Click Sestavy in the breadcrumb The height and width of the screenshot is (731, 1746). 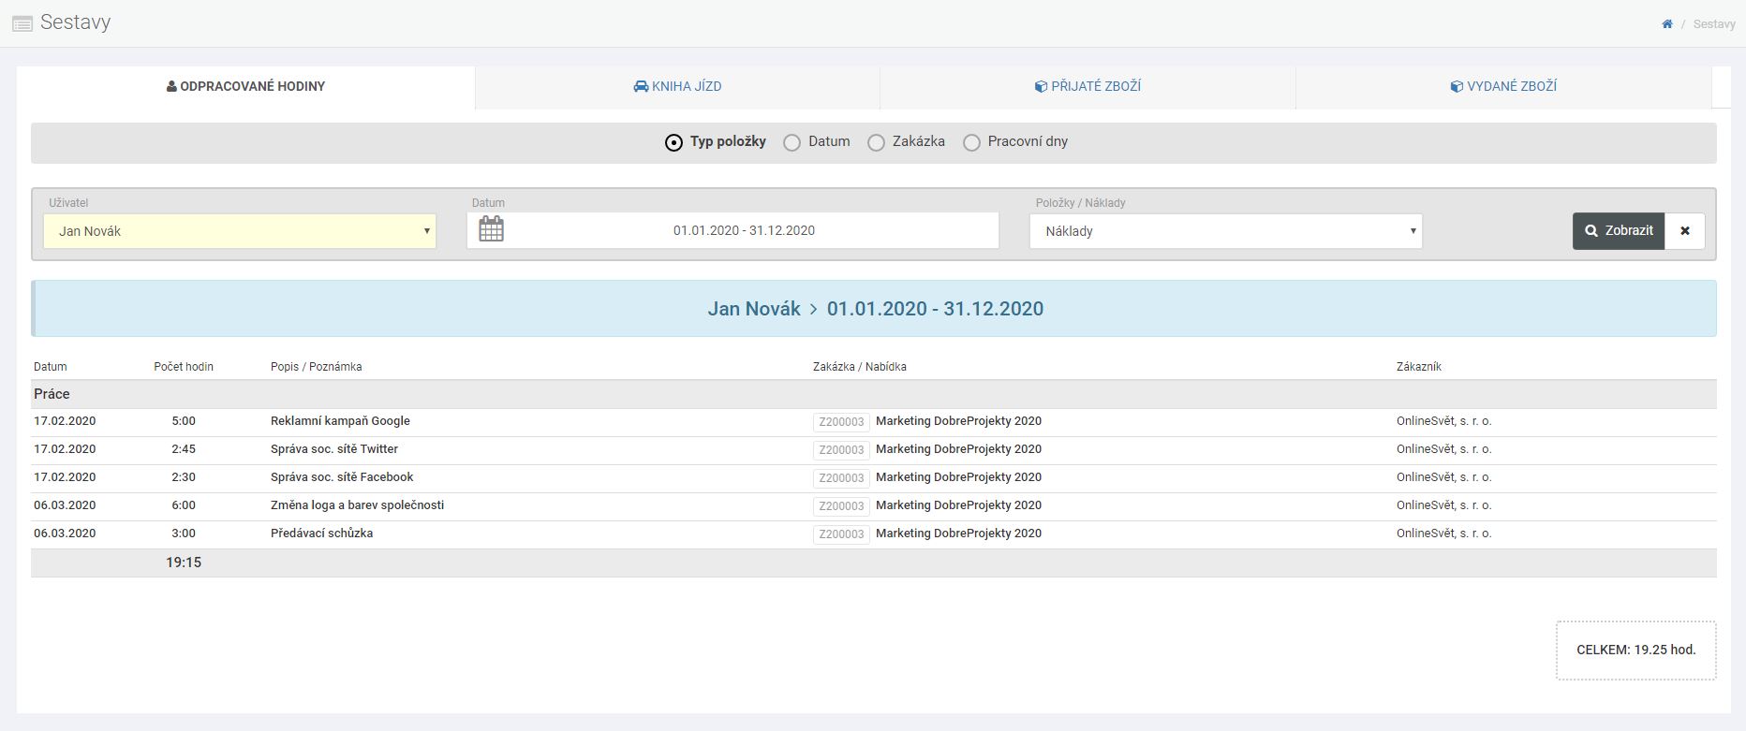pos(1714,24)
